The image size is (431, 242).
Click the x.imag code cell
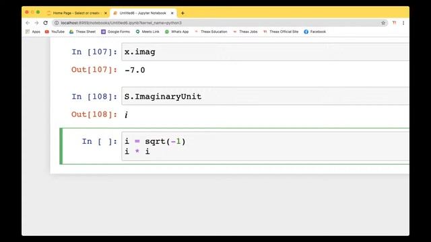[x=265, y=52]
